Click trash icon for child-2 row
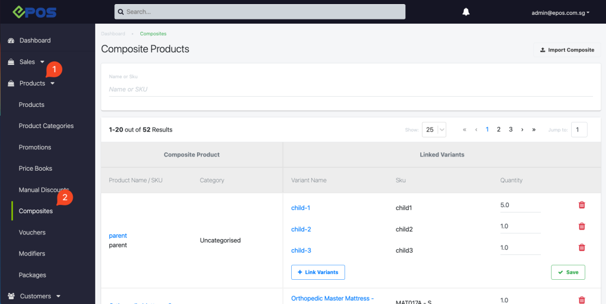 click(x=582, y=226)
